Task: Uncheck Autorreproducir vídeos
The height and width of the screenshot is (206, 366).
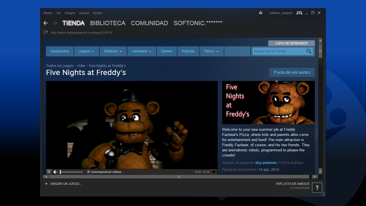Action: click(88, 172)
